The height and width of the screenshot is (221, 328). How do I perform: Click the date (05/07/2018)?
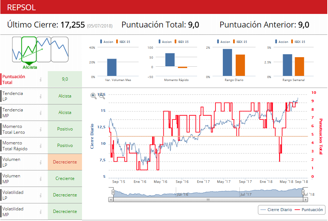point(100,26)
